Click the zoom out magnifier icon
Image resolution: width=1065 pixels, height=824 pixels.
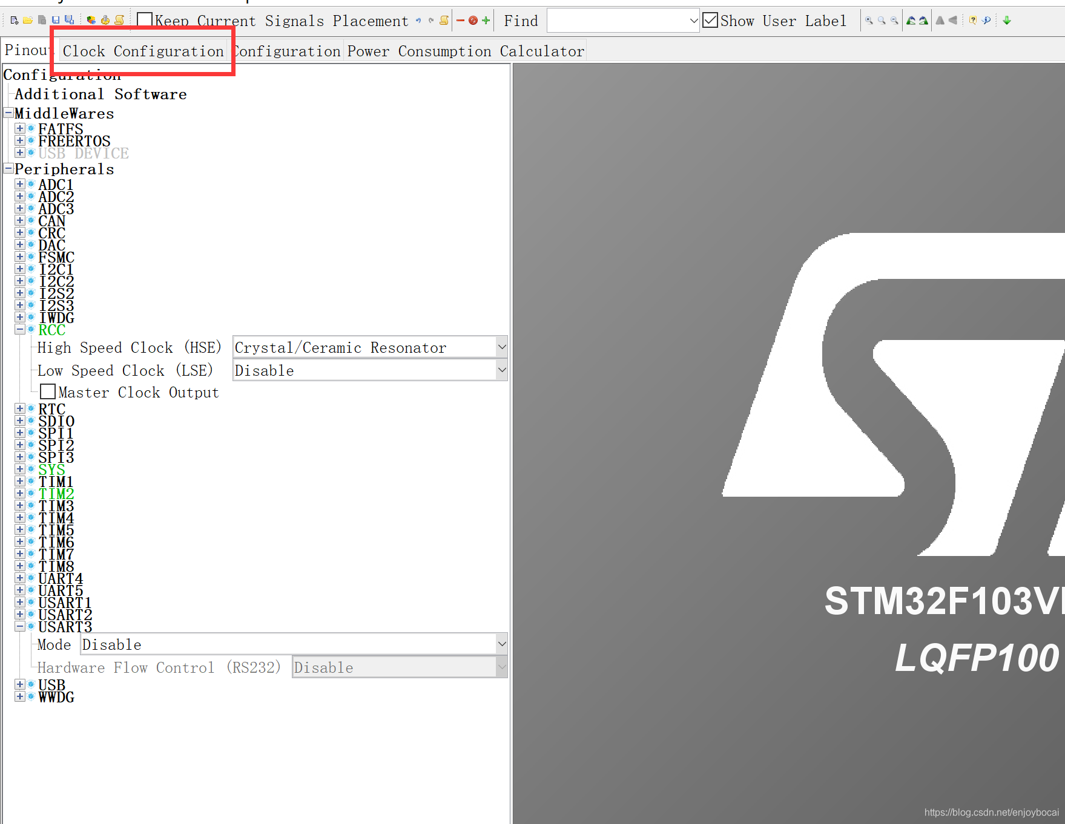tap(894, 21)
